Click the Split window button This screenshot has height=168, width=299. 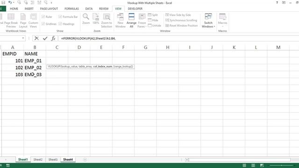153,15
